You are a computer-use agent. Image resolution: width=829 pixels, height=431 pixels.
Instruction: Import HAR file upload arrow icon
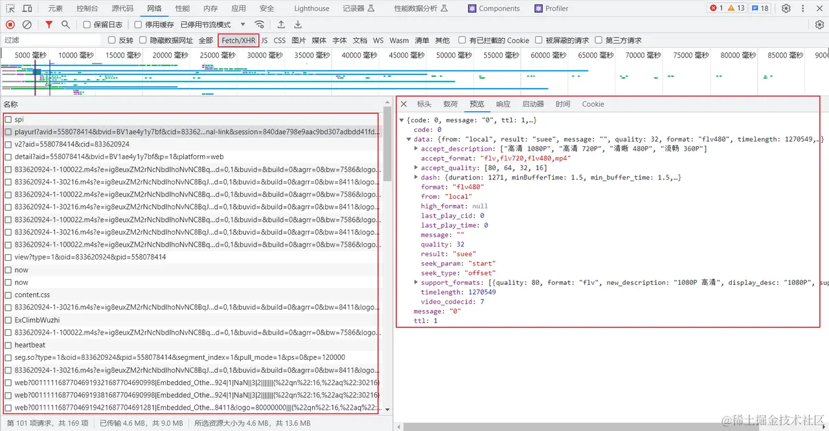pyautogui.click(x=281, y=25)
